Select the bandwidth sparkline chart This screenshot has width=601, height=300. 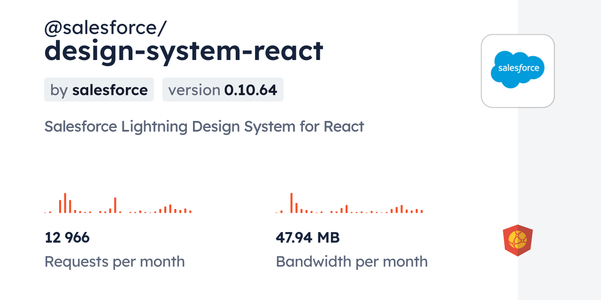(350, 204)
